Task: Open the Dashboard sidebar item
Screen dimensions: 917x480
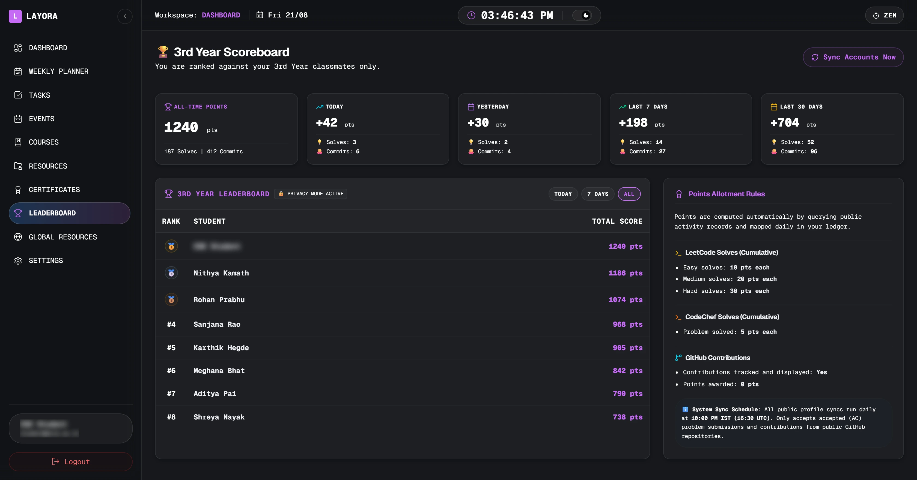Action: 69,48
